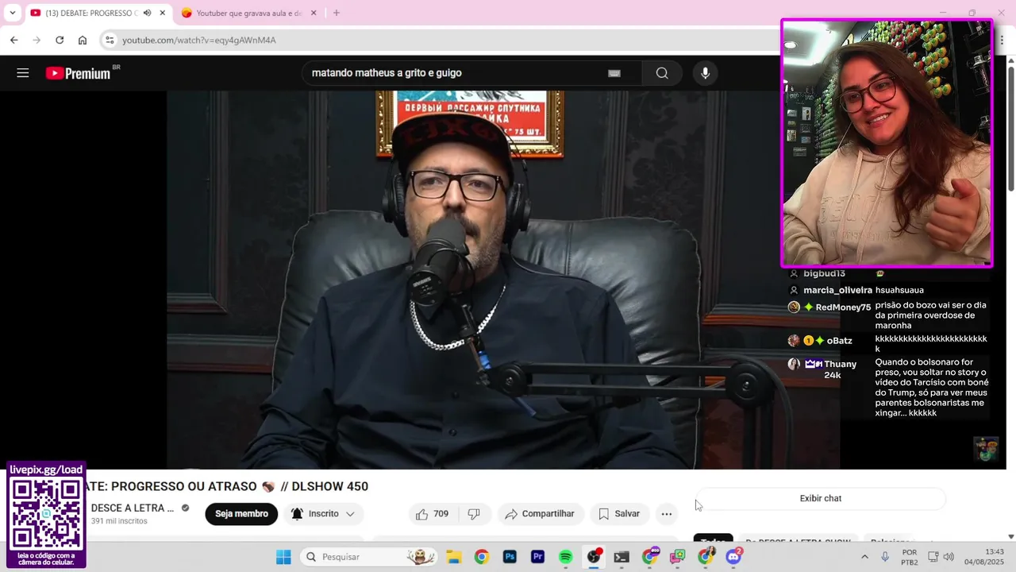Click the 391 mil inscritos text
This screenshot has width=1016, height=572.
[x=119, y=521]
